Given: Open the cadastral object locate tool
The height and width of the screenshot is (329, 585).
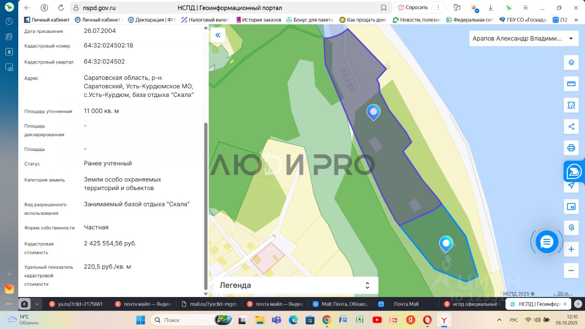Looking at the screenshot, I should [x=571, y=228].
